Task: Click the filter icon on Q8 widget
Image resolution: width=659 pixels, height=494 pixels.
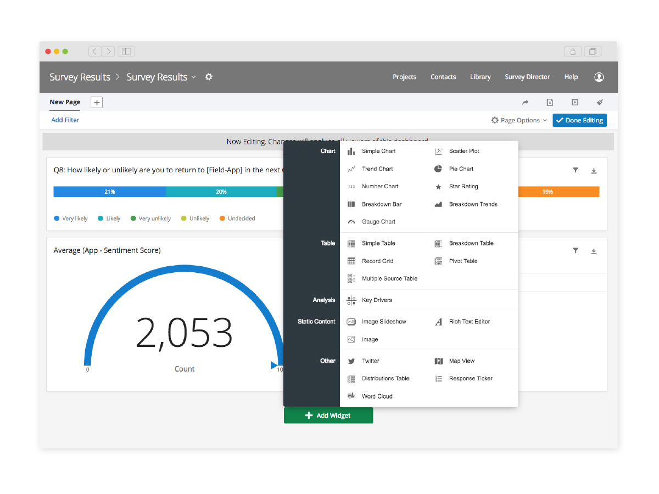Action: (576, 171)
